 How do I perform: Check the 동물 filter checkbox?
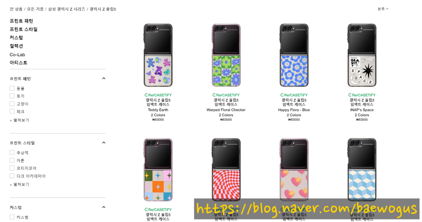12,88
